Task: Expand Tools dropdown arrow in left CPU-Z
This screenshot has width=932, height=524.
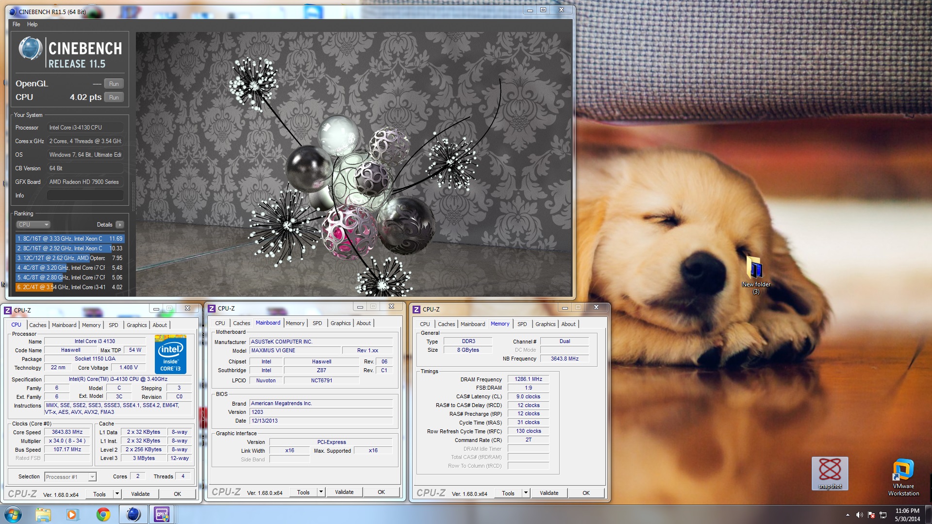Action: (117, 494)
